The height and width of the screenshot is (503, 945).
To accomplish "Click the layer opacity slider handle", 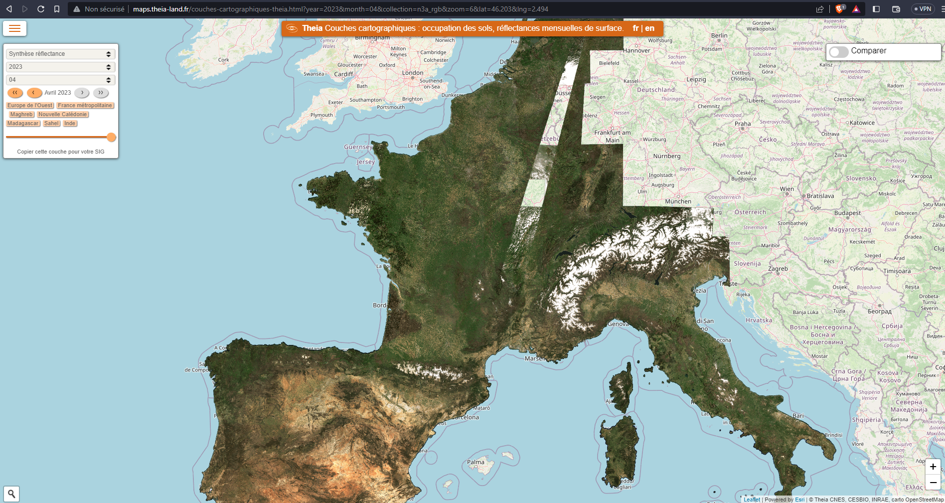I will pyautogui.click(x=111, y=137).
